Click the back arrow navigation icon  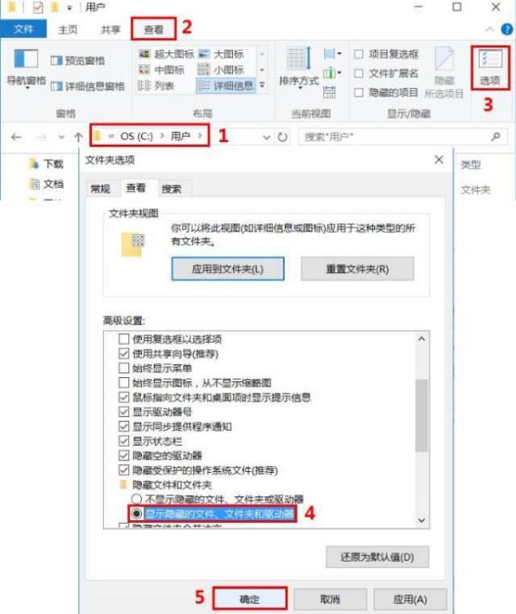[x=16, y=137]
